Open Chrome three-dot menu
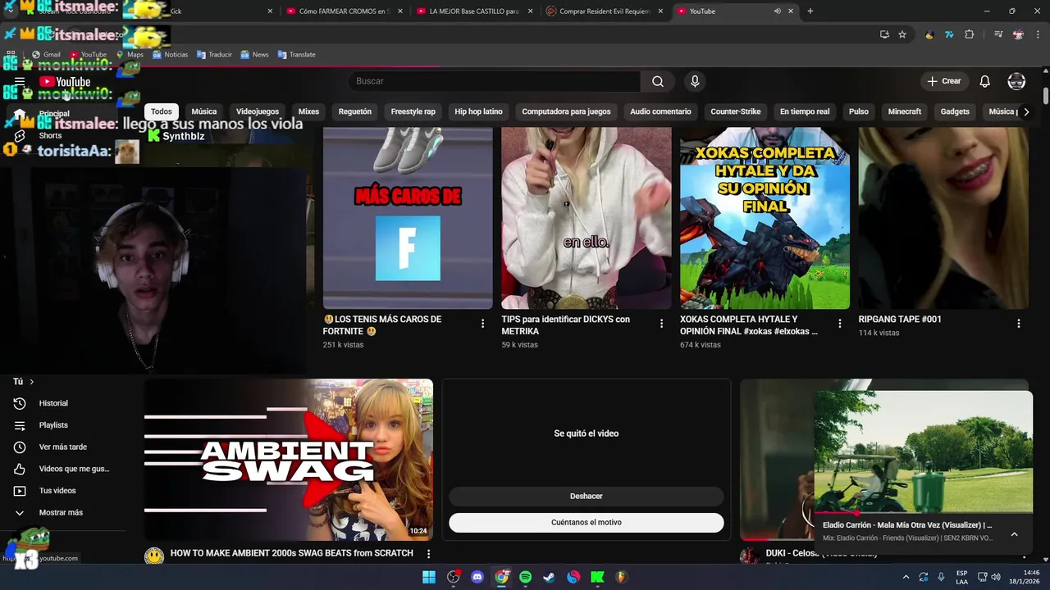Screen dimensions: 1050x590 [1037, 34]
